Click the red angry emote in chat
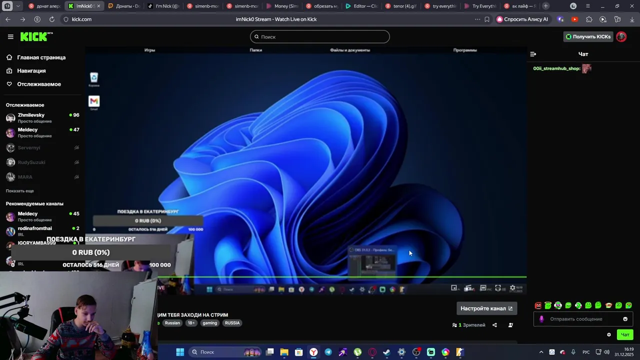The height and width of the screenshot is (360, 640). pyautogui.click(x=538, y=305)
